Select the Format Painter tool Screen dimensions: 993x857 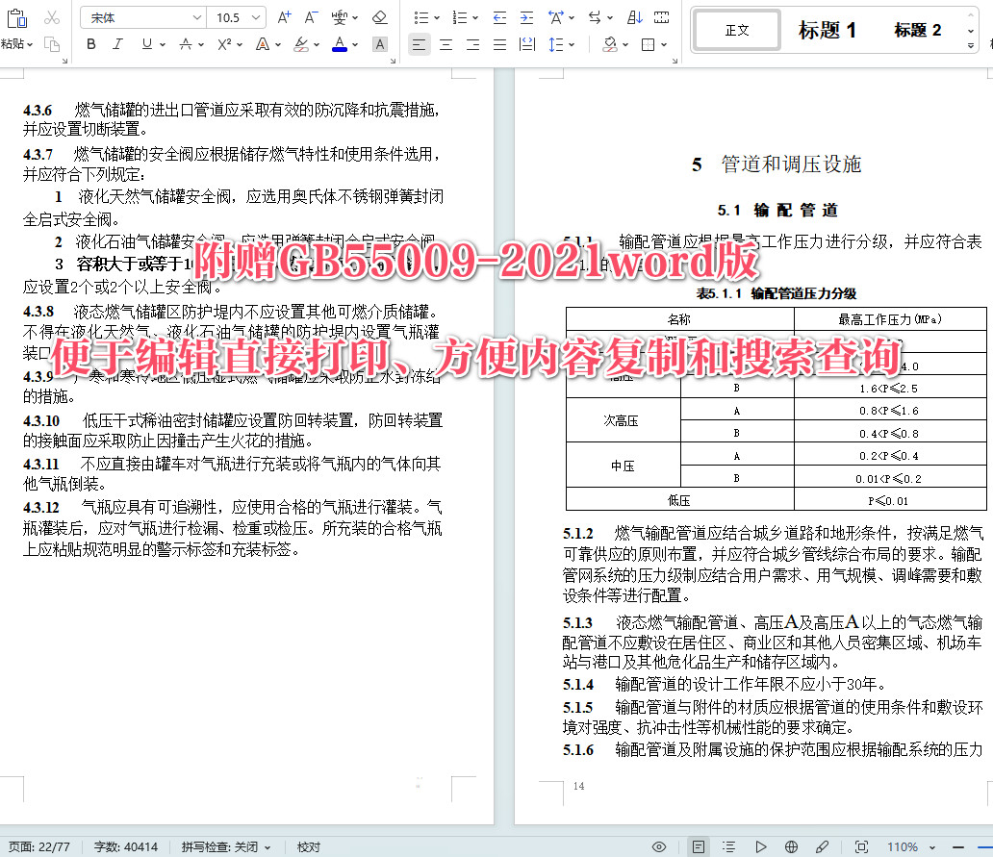pos(53,44)
